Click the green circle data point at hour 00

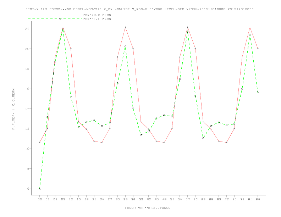[40, 189]
